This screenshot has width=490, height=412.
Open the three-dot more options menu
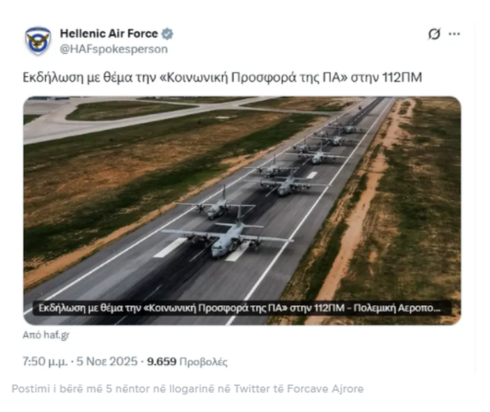coord(454,34)
